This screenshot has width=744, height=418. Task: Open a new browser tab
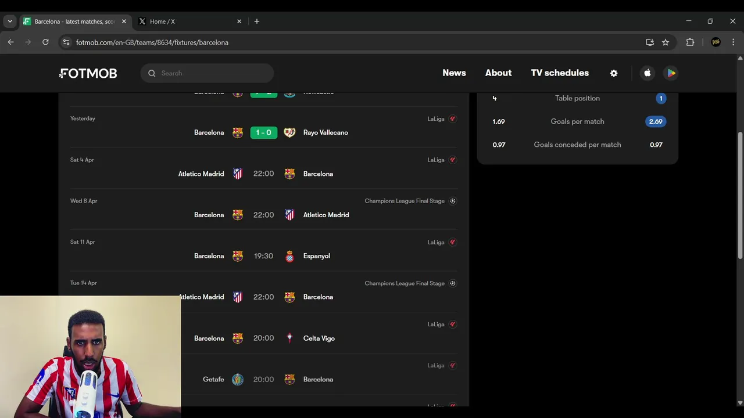click(256, 21)
